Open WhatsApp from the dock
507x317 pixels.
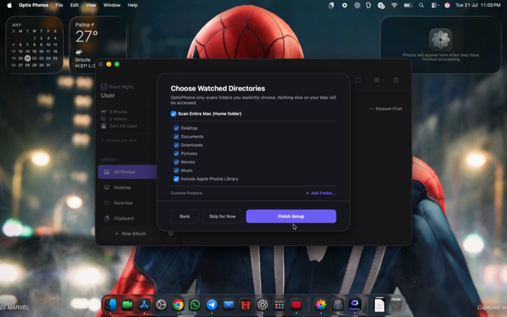[x=194, y=304]
